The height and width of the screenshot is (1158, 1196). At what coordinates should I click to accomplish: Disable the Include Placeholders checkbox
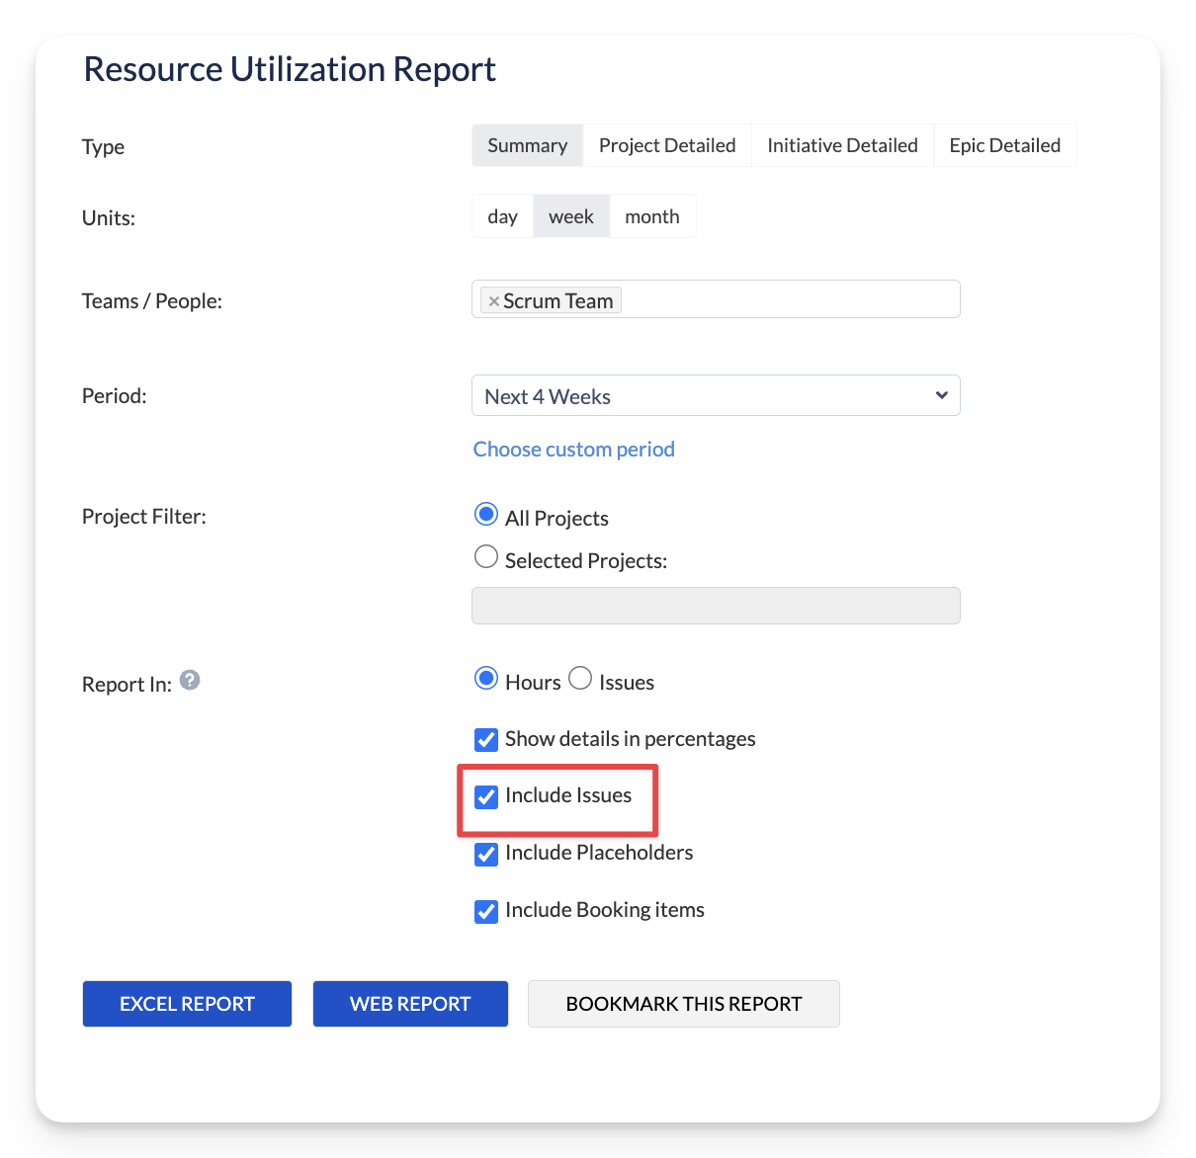[486, 855]
